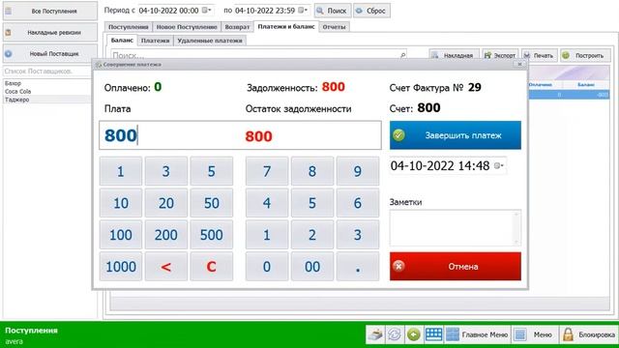Click in the Заметки notes field

pyautogui.click(x=456, y=228)
